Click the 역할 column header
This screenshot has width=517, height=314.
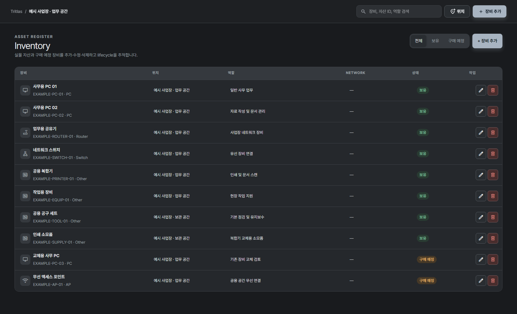pos(231,73)
